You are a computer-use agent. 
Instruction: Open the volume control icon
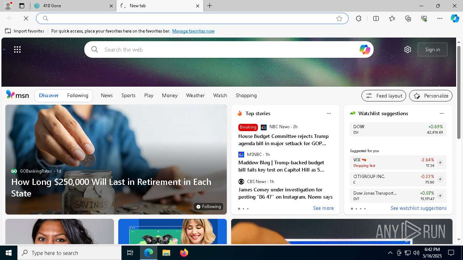(416, 253)
